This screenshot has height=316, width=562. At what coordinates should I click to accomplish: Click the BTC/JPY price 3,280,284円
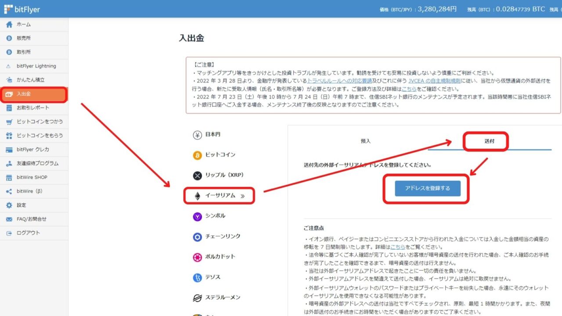[x=437, y=9]
